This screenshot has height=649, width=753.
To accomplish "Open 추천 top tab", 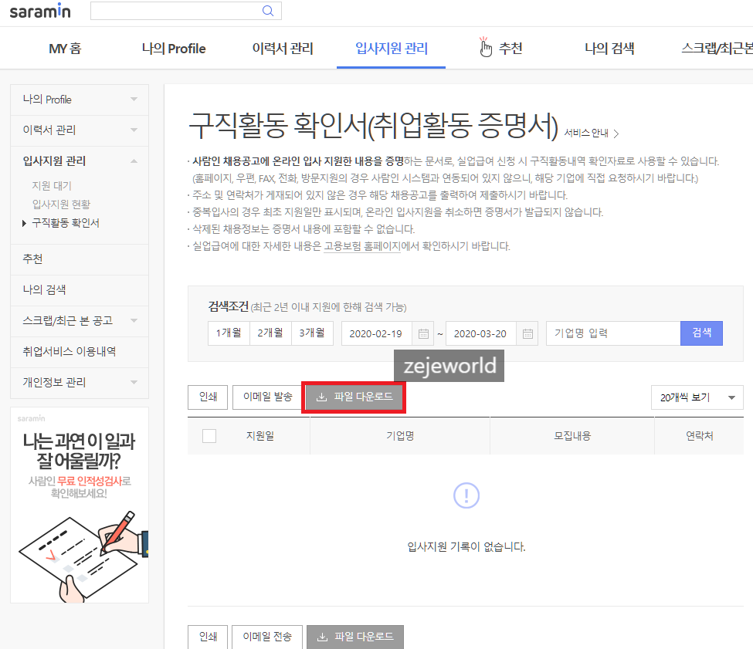I will (500, 49).
